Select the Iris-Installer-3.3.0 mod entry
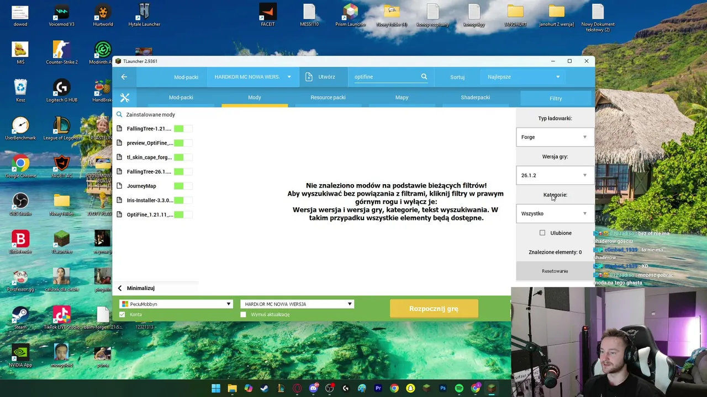This screenshot has width=707, height=397. point(150,200)
